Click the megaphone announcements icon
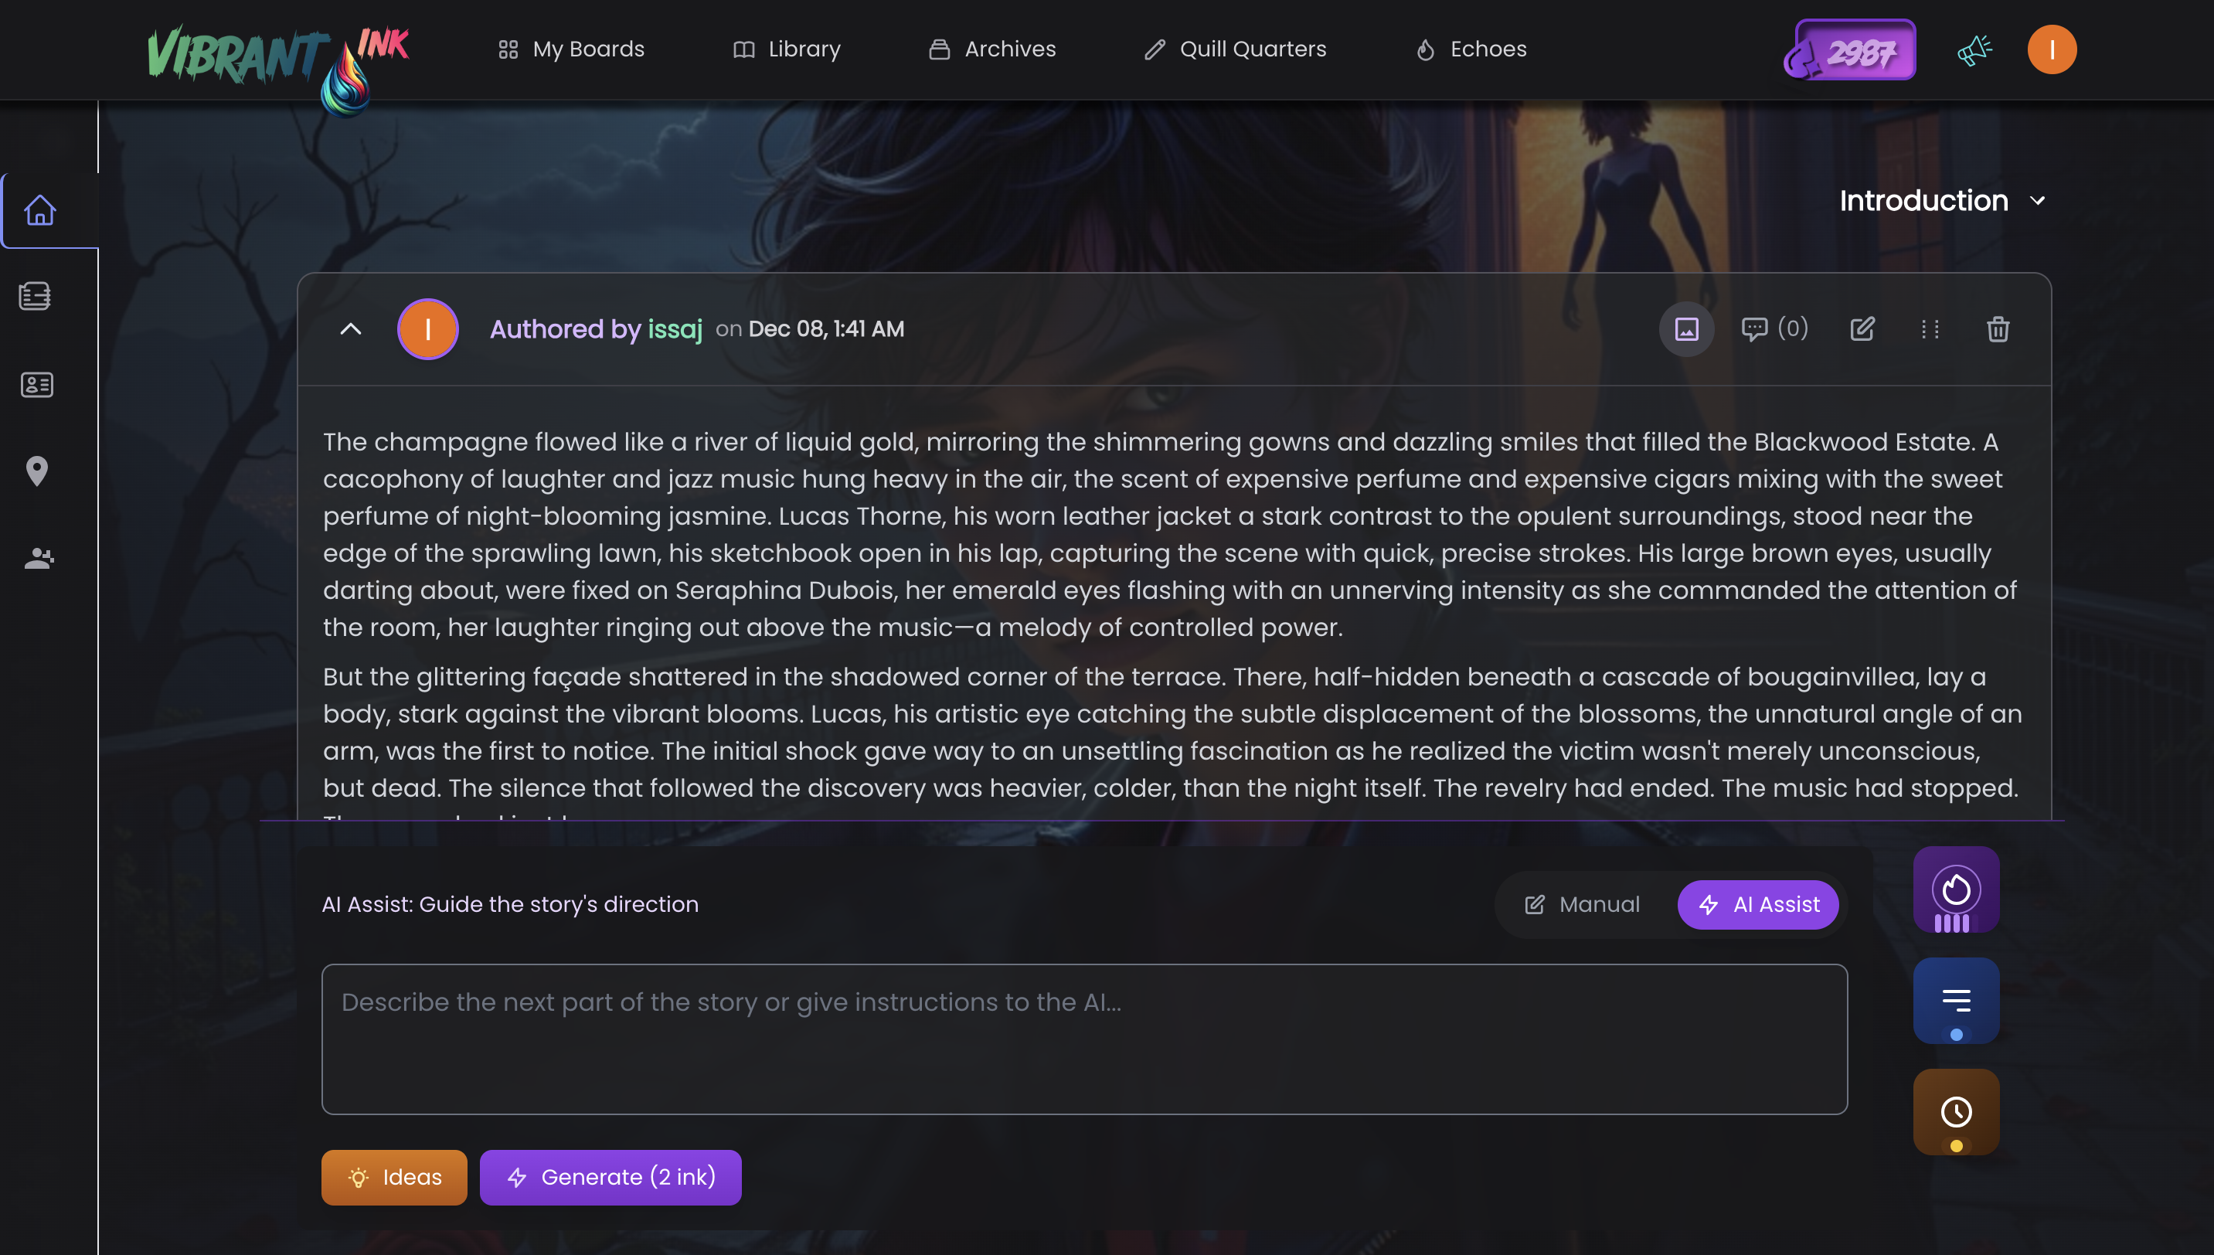2214x1255 pixels. point(1974,49)
